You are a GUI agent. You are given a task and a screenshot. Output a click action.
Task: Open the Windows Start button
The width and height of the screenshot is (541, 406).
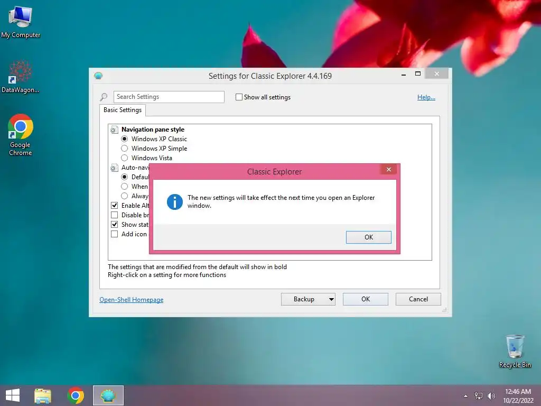click(x=13, y=395)
